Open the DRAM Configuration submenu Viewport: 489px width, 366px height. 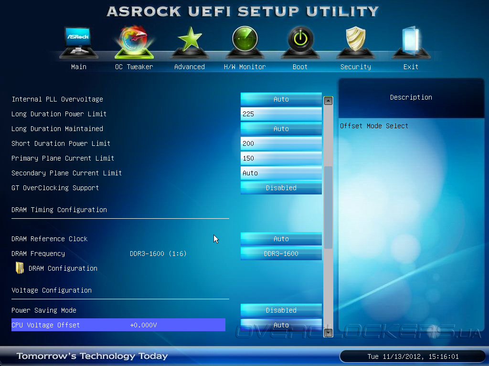coord(63,268)
